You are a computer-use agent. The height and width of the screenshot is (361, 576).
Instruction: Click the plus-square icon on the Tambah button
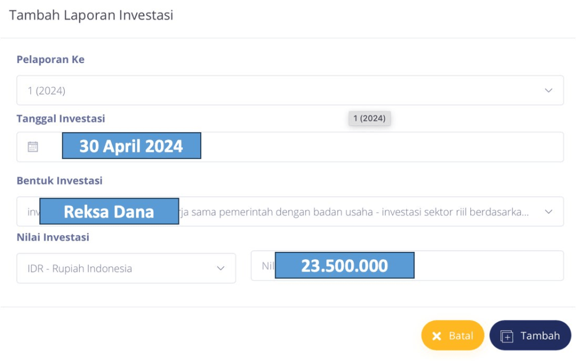pyautogui.click(x=507, y=336)
